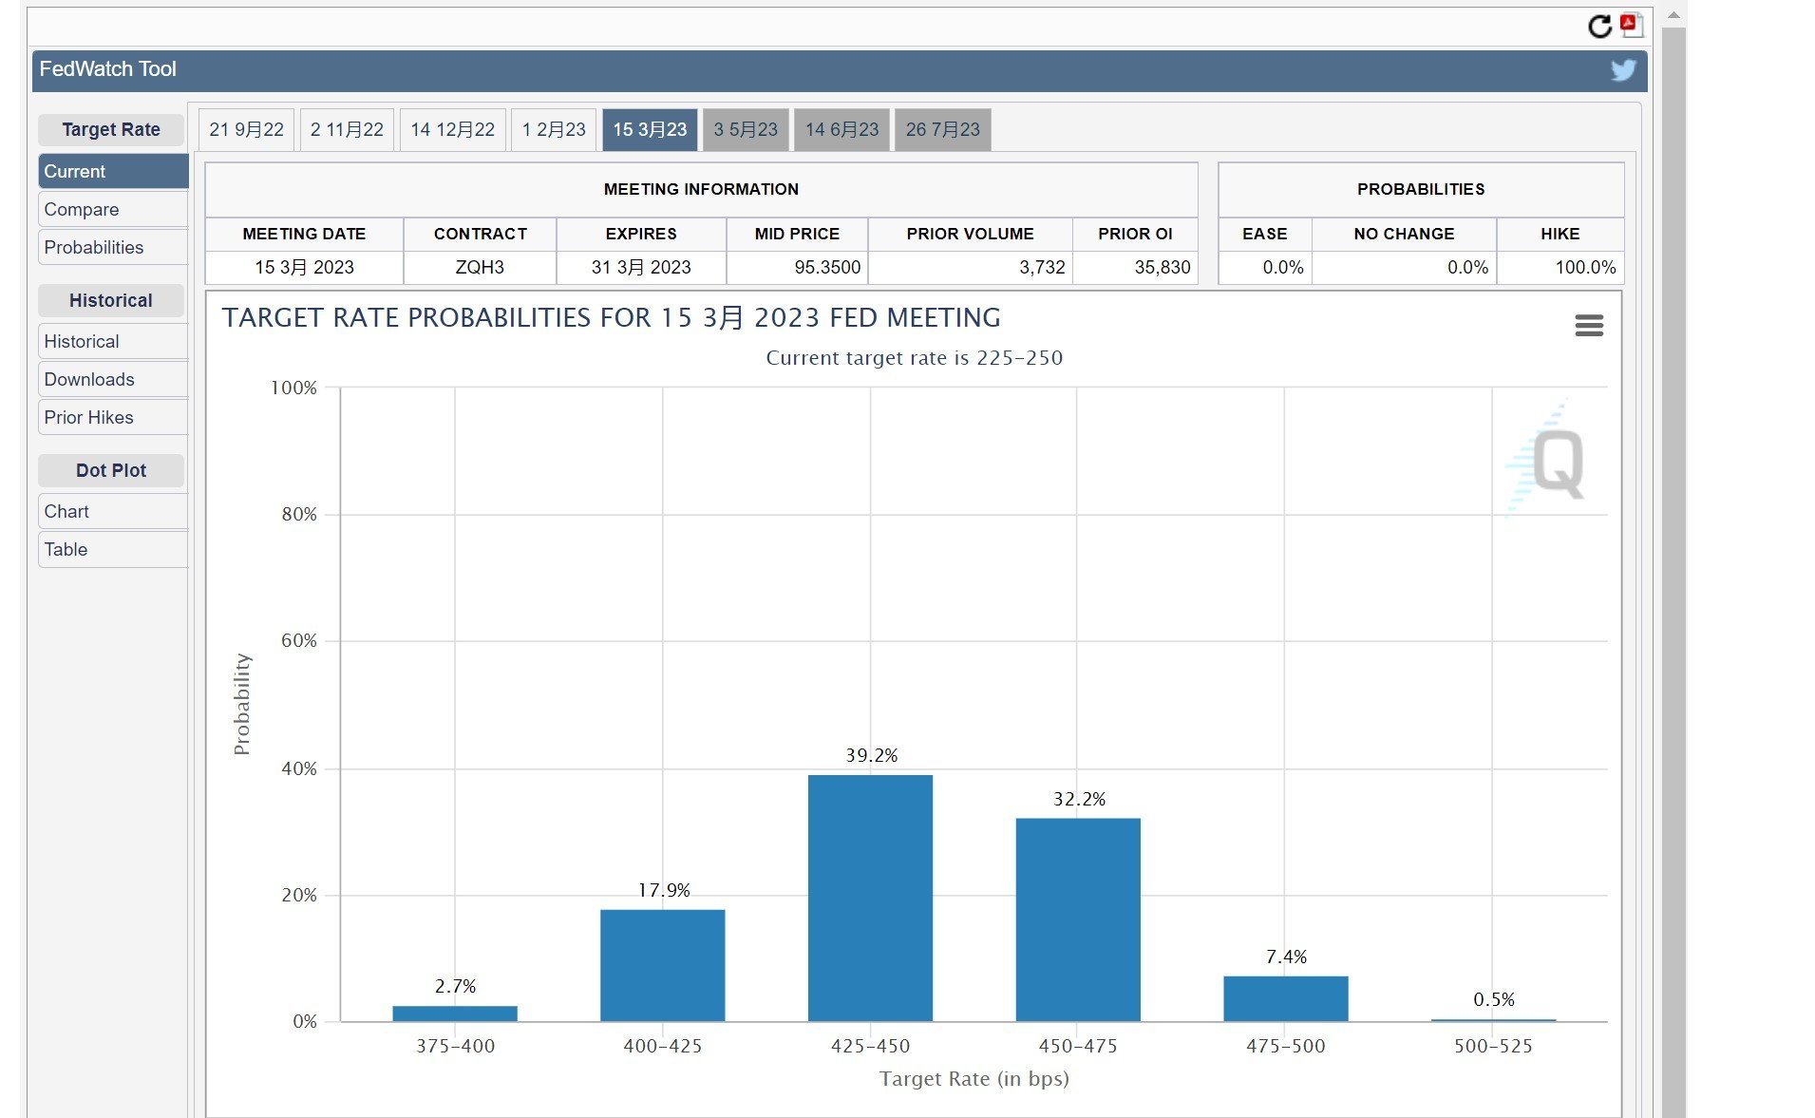Open the Dot Plot Chart view

pyautogui.click(x=113, y=512)
